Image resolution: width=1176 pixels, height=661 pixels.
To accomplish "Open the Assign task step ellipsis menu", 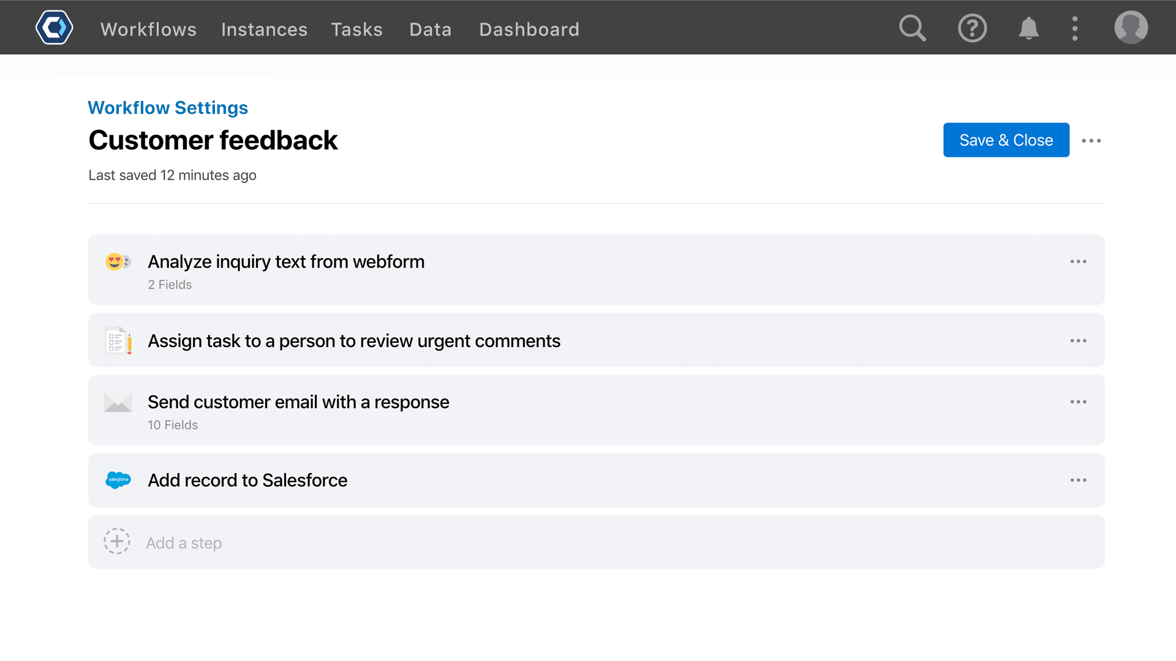I will [x=1078, y=341].
